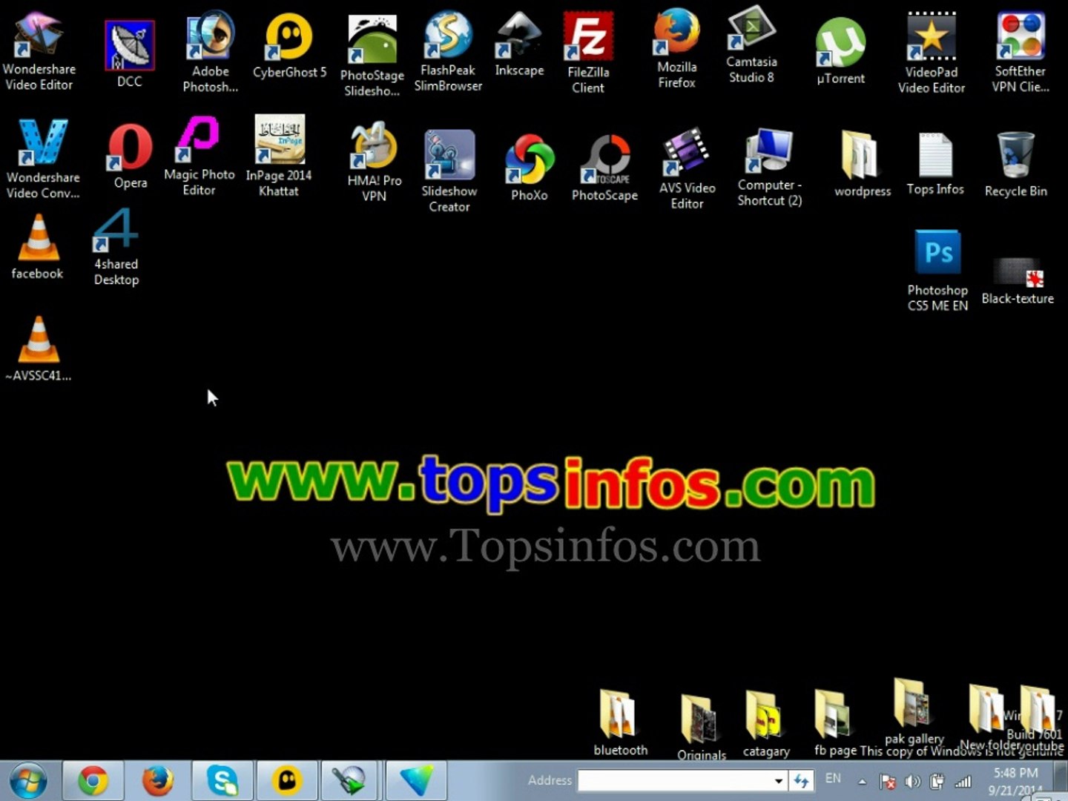Click inside the taskbar Address field
This screenshot has height=801, width=1068.
[675, 780]
